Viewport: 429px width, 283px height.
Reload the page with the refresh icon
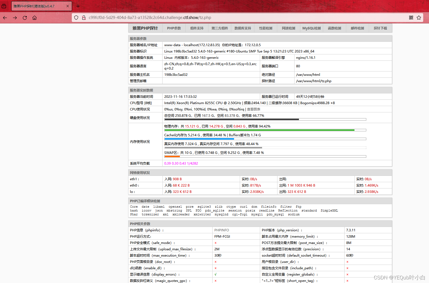pos(25,18)
